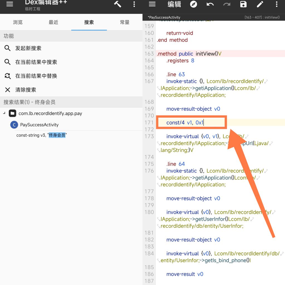Switch to the 常量 tab

click(125, 23)
